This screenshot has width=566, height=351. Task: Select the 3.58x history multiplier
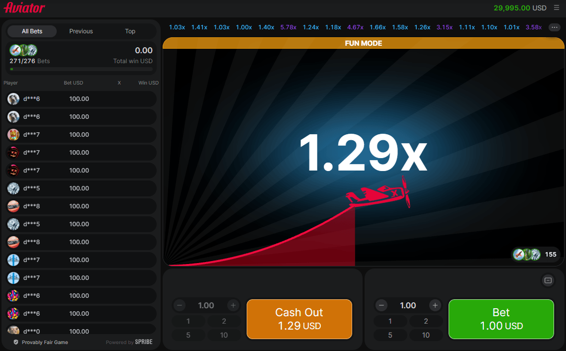click(534, 27)
